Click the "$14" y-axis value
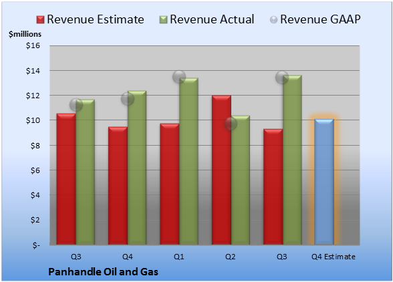The image size is (393, 282). [x=33, y=71]
